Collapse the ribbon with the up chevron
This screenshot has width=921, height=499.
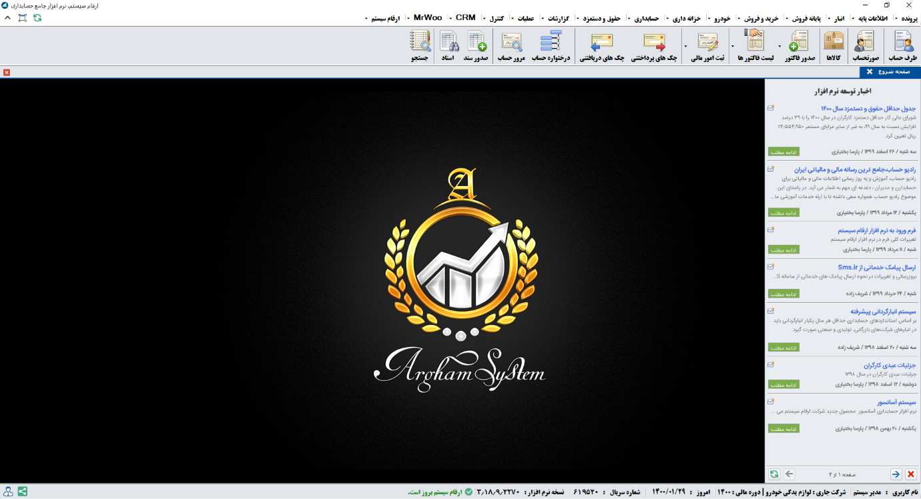click(8, 17)
